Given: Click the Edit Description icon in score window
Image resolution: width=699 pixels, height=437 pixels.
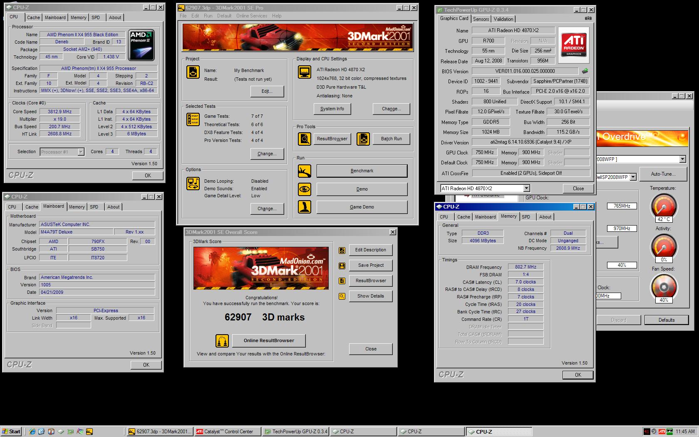Looking at the screenshot, I should 342,250.
